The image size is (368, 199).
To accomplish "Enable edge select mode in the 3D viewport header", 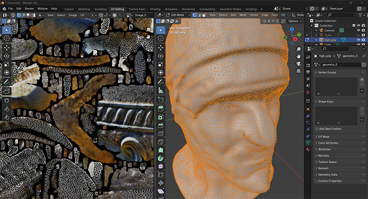I will click(x=199, y=15).
